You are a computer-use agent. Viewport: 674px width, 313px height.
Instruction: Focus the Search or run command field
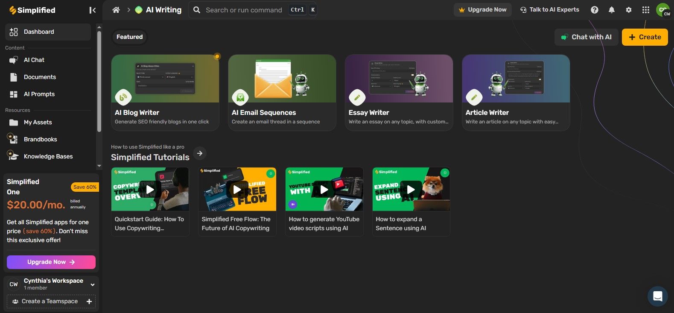[x=253, y=10]
